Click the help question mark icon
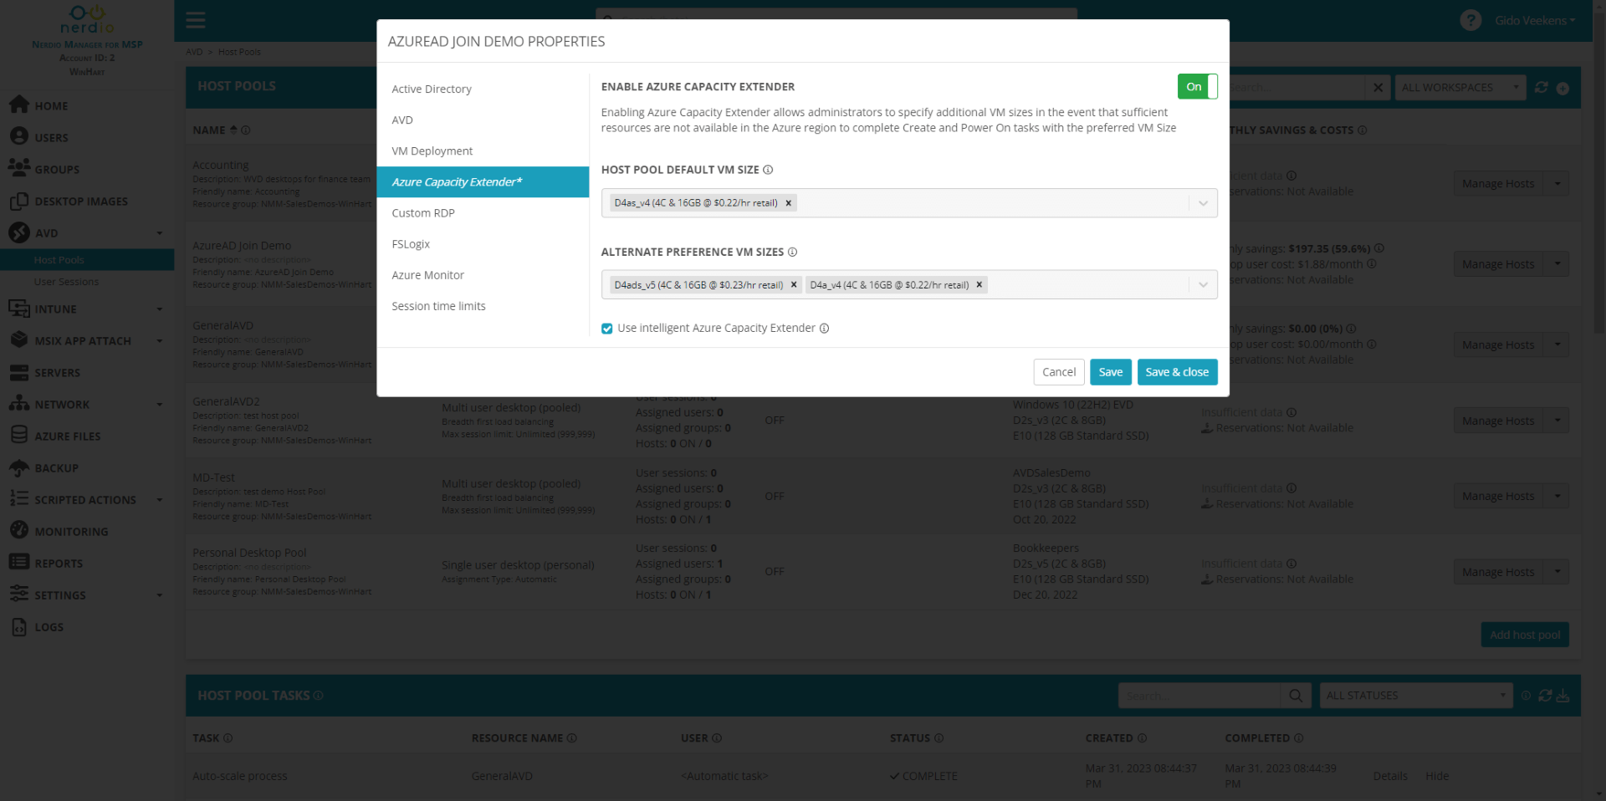This screenshot has height=801, width=1606. pos(1470,20)
